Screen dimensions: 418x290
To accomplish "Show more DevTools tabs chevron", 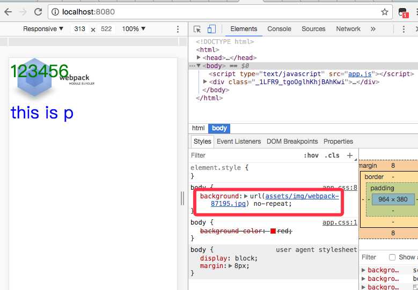I will 373,29.
